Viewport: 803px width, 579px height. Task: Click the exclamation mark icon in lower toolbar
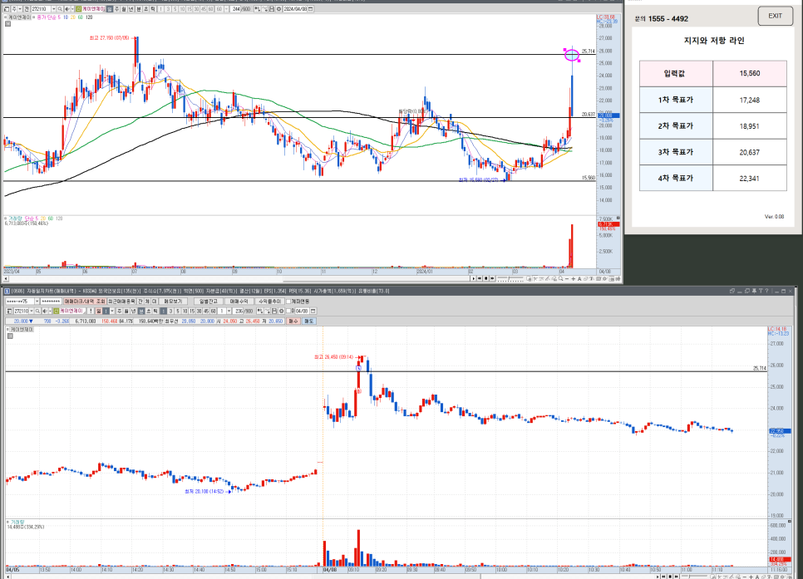[91, 312]
